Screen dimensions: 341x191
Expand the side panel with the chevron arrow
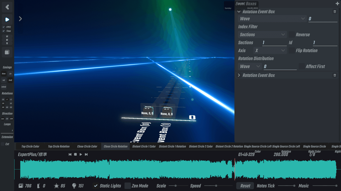coord(20,19)
